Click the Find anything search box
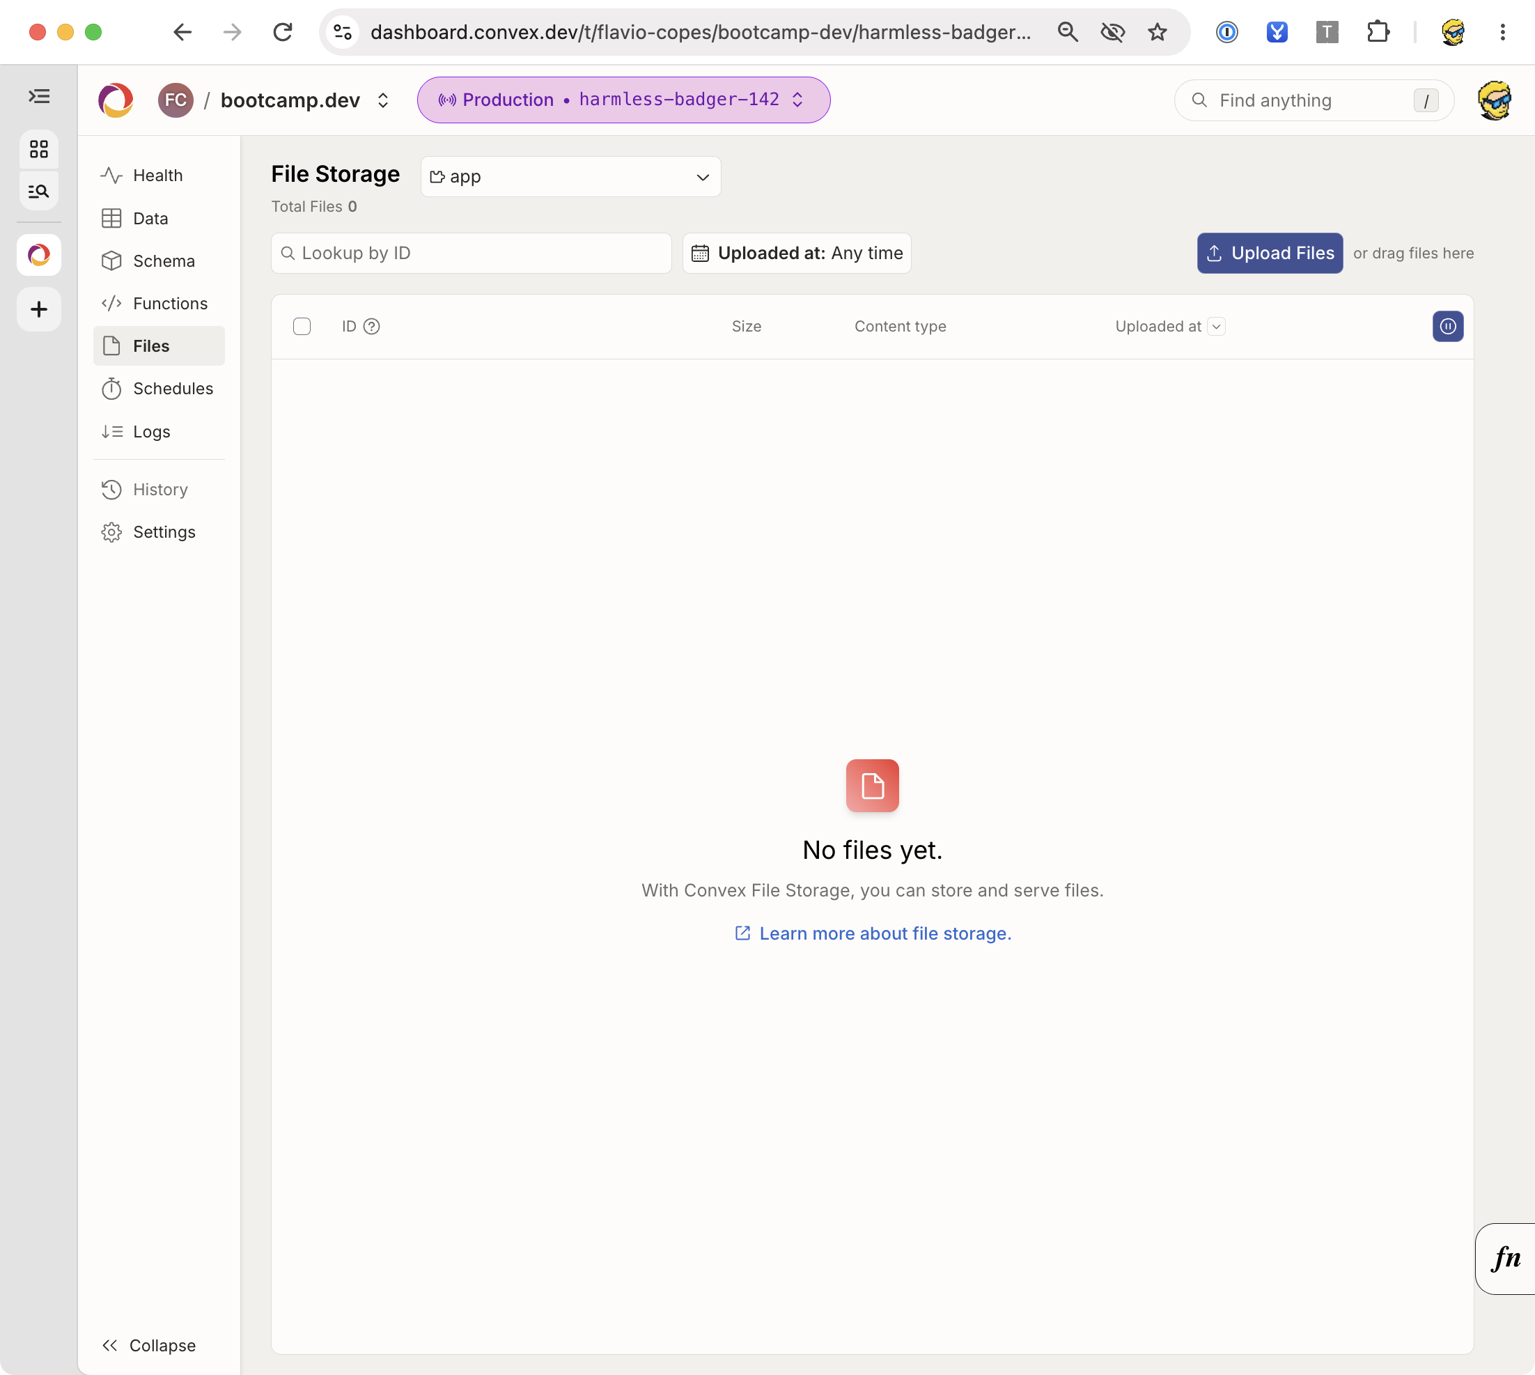The image size is (1535, 1375). coord(1314,100)
